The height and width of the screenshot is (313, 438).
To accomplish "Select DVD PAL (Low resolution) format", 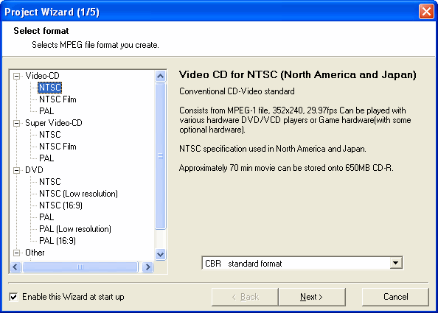I will pyautogui.click(x=75, y=229).
